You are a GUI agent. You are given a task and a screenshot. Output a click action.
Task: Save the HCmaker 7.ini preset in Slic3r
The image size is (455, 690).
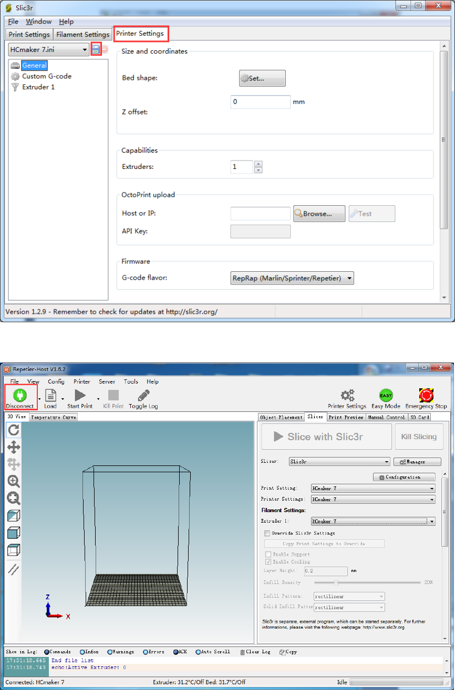pos(96,49)
